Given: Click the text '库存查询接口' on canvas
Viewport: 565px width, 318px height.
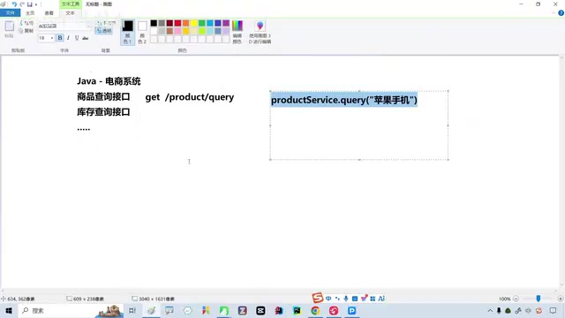Looking at the screenshot, I should (103, 112).
